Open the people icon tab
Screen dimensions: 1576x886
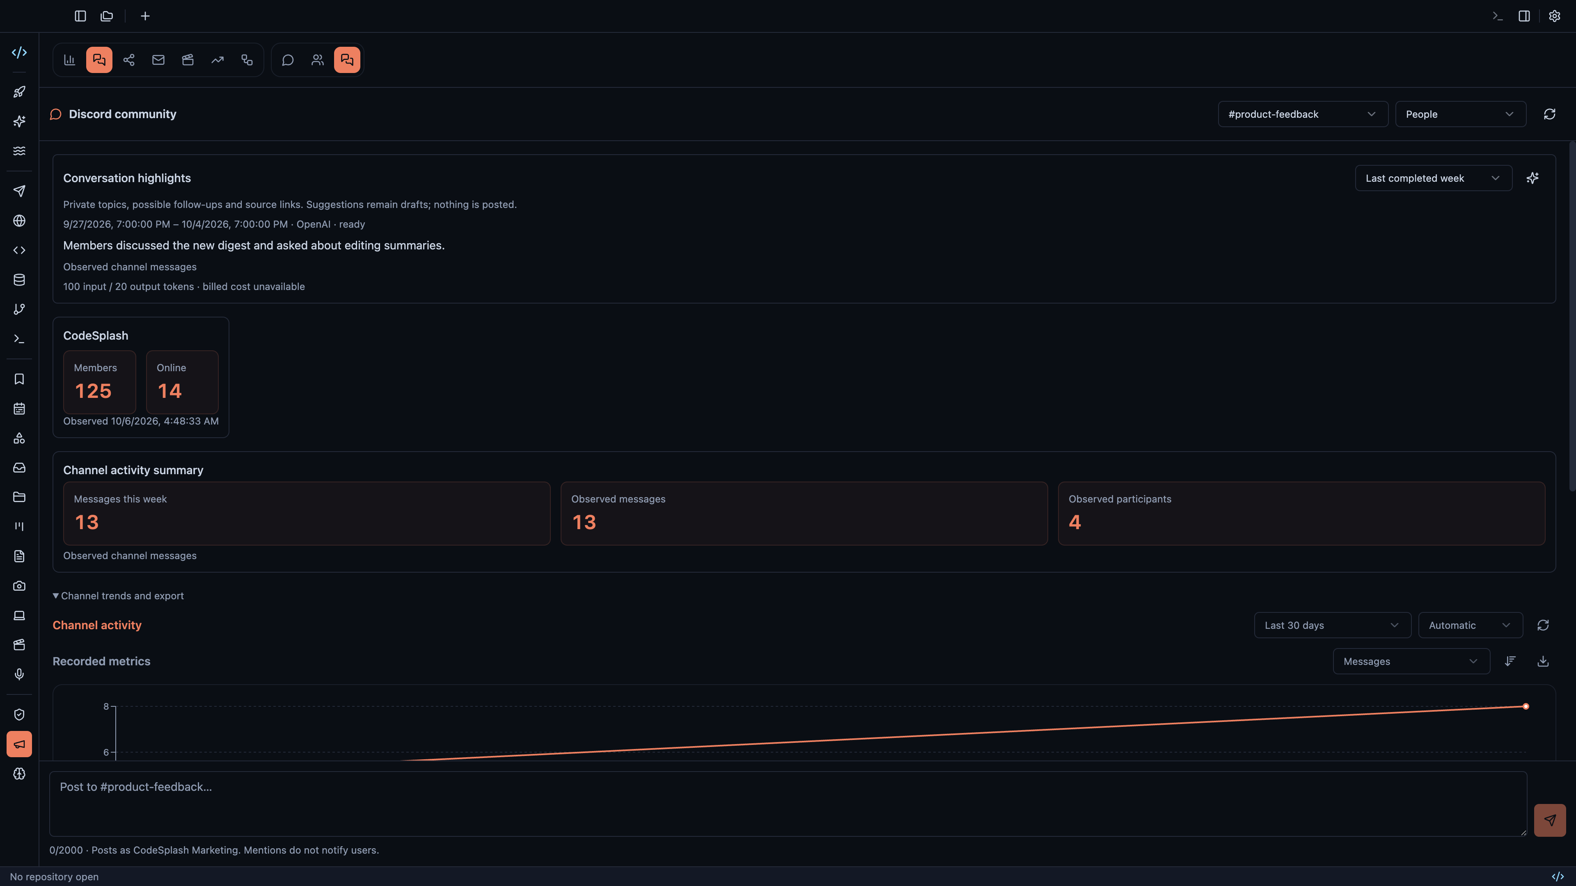[318, 60]
